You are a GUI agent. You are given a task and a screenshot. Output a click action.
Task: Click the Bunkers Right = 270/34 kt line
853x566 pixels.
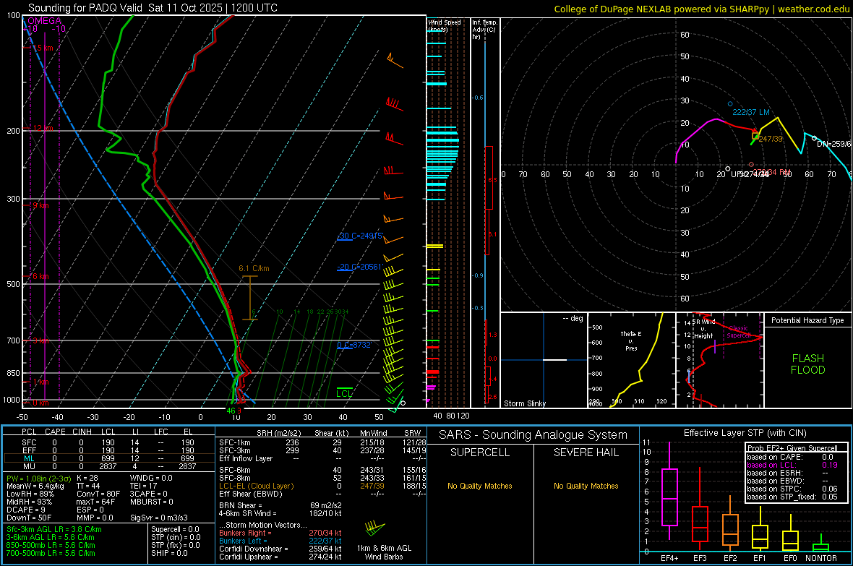280,533
